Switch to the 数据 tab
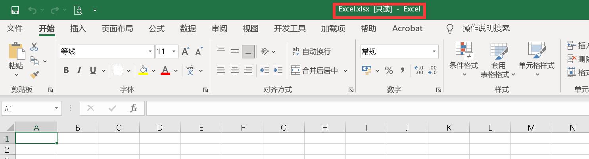Image resolution: width=589 pixels, height=159 pixels. (188, 28)
